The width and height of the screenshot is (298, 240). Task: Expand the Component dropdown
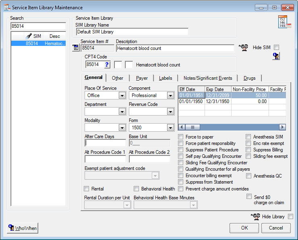[170, 95]
